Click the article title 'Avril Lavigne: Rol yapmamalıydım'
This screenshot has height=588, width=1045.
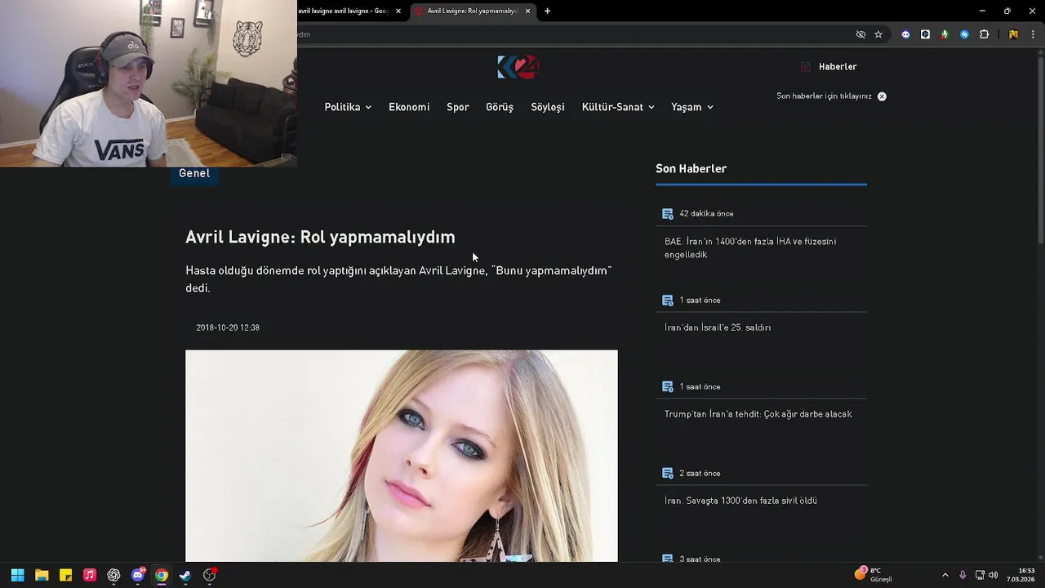(320, 237)
